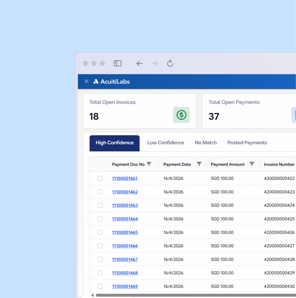
Task: Filter the Payment Date column
Action: coord(199,164)
